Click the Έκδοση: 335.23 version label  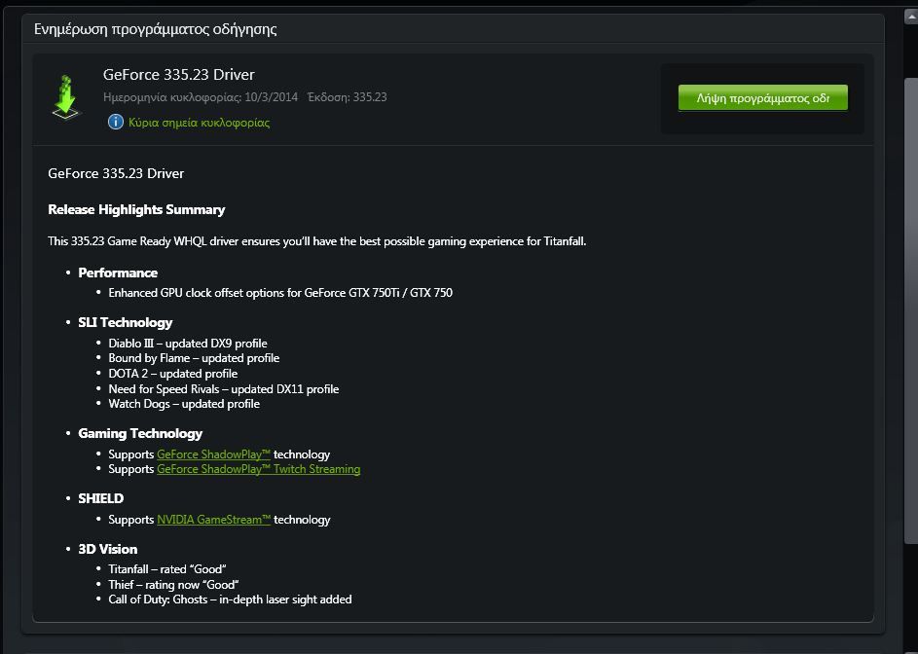[x=347, y=97]
